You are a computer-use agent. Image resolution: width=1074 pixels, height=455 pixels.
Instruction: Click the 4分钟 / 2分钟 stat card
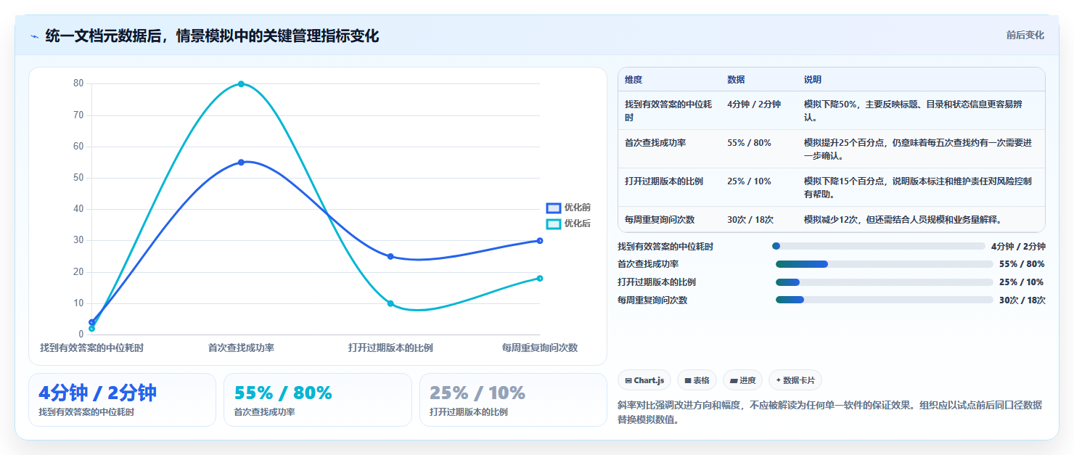pos(122,400)
